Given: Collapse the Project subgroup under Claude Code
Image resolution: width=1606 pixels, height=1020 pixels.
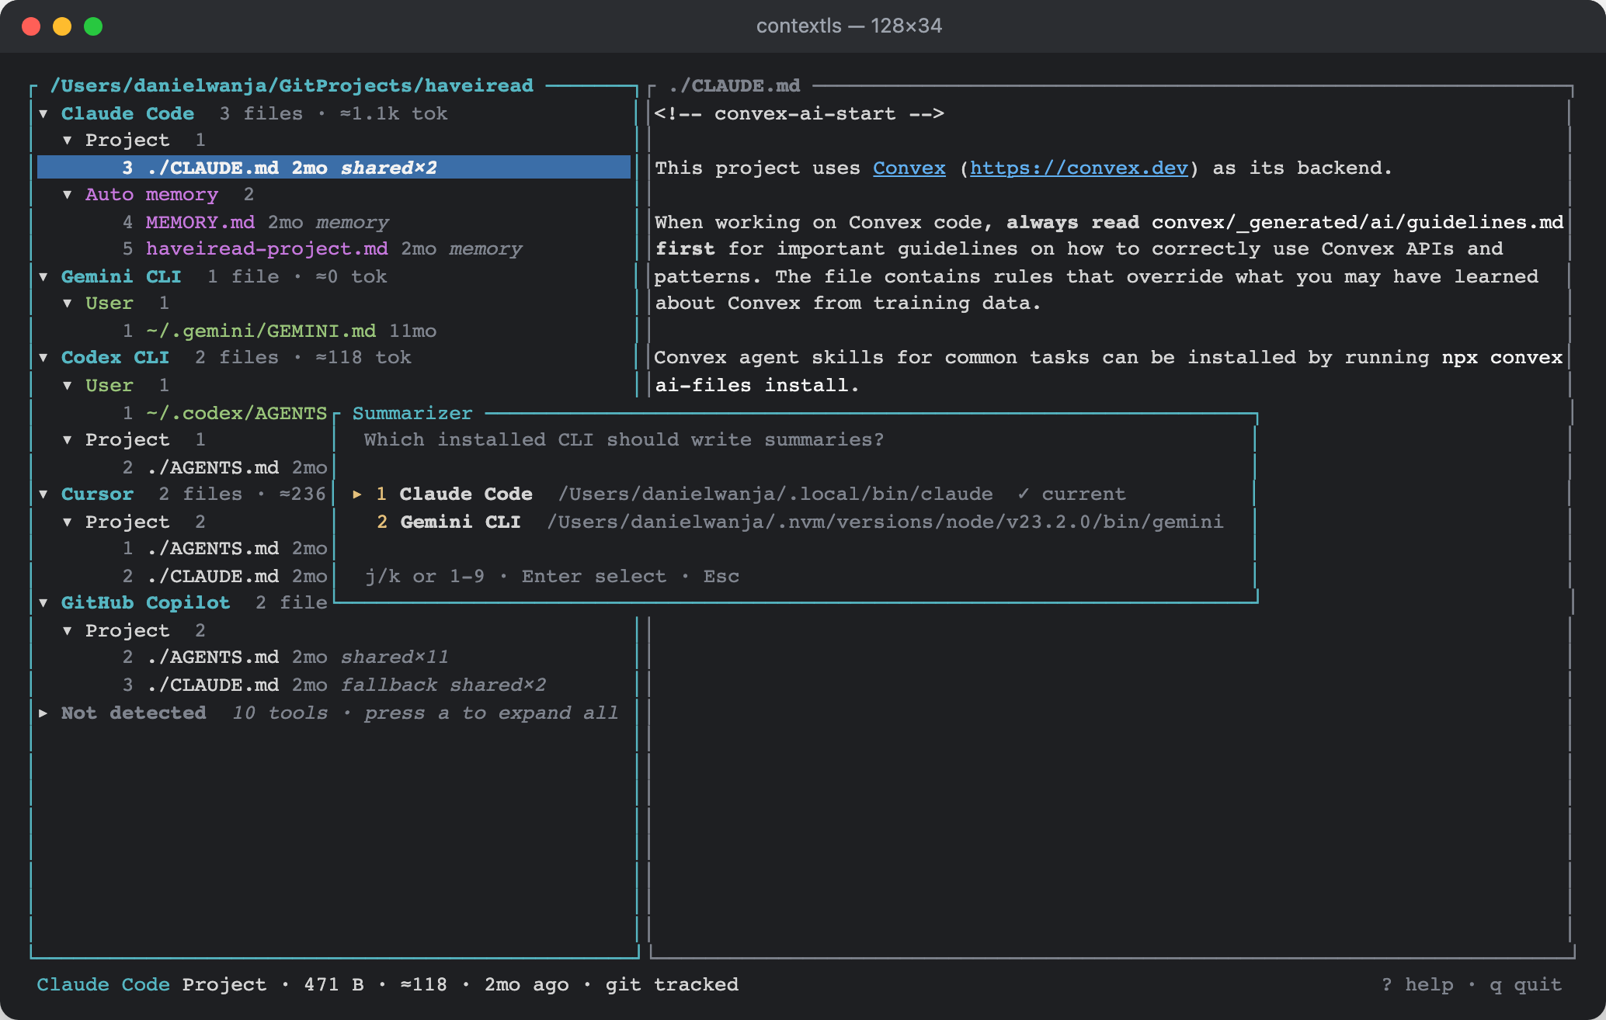Looking at the screenshot, I should (x=68, y=141).
